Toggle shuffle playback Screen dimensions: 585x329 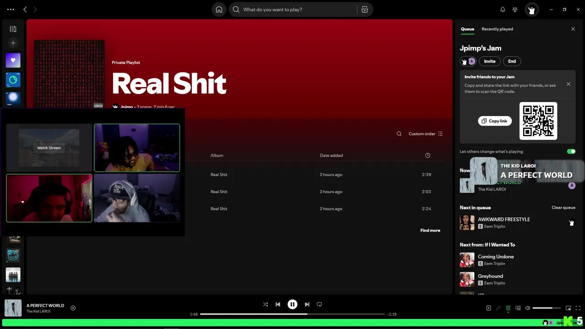(x=266, y=304)
